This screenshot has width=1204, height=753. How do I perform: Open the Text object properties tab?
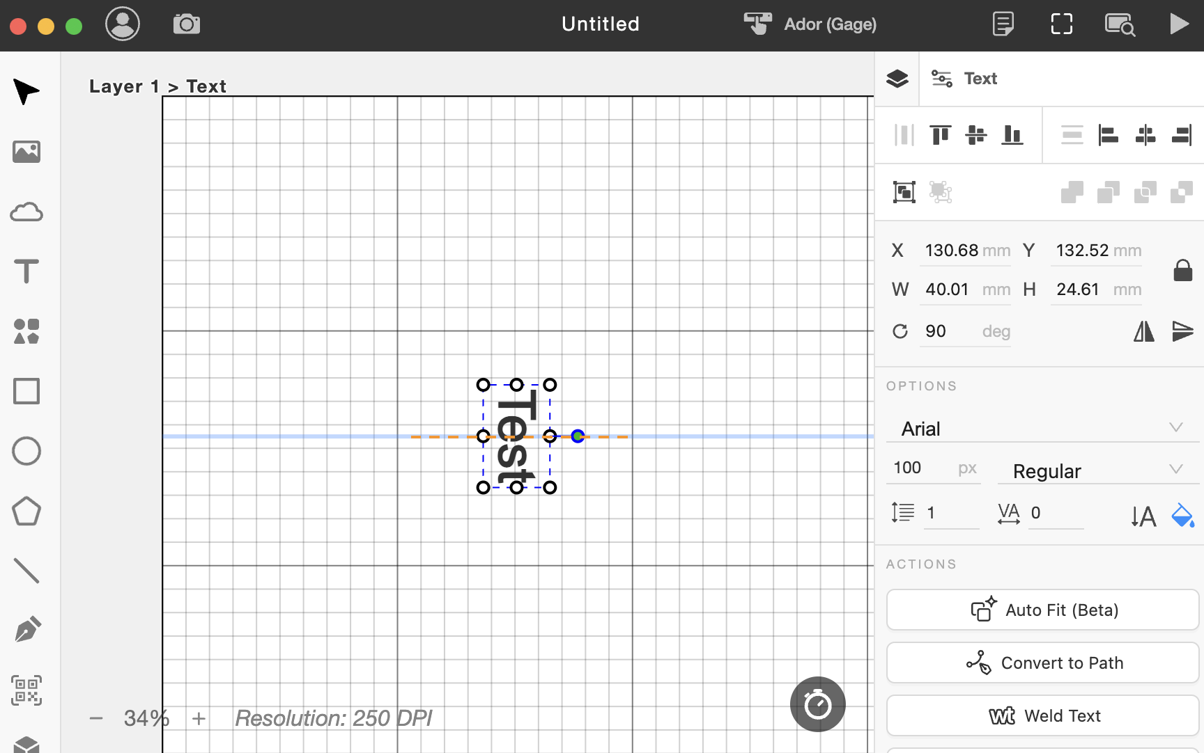point(965,79)
